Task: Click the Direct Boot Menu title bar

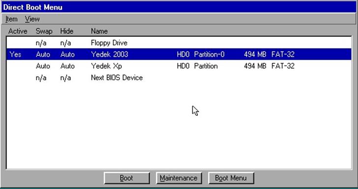Action: click(179, 7)
